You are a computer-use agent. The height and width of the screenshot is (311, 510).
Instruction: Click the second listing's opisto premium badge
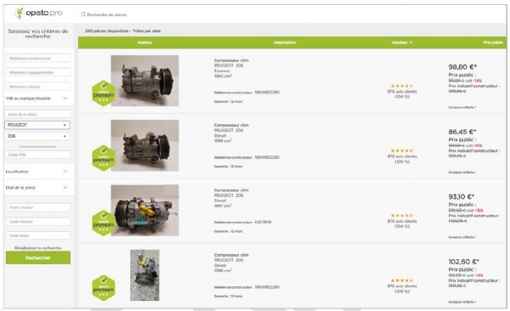point(104,158)
